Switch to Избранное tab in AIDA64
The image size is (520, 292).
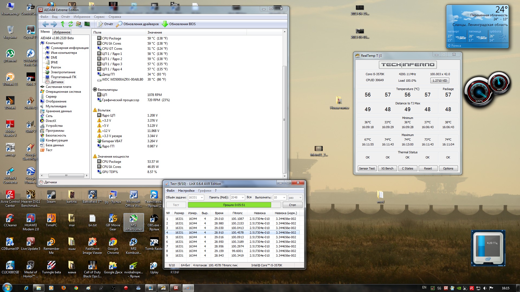point(62,32)
